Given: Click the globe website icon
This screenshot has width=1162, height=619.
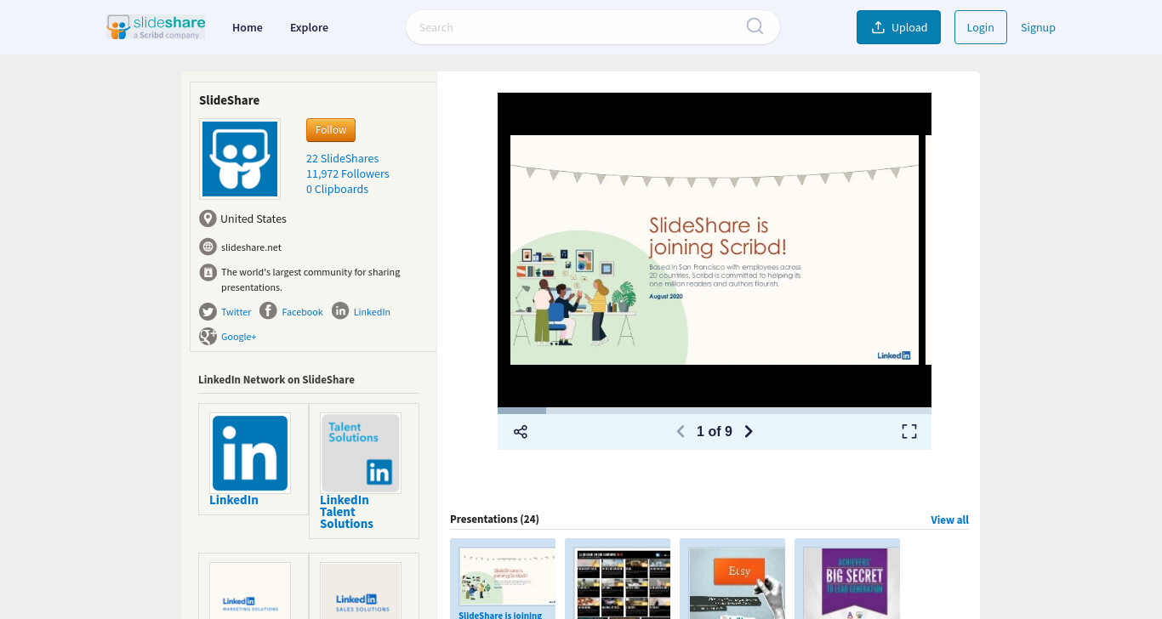Looking at the screenshot, I should click(x=208, y=247).
